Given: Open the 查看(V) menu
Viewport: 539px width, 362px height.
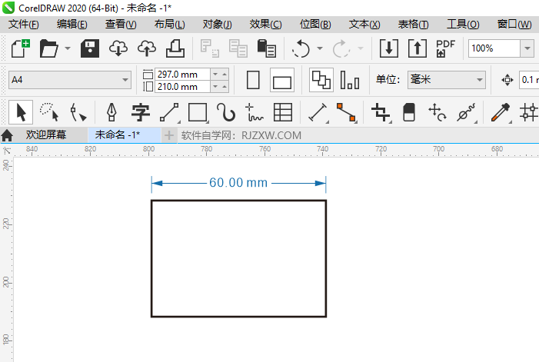Looking at the screenshot, I should point(121,25).
